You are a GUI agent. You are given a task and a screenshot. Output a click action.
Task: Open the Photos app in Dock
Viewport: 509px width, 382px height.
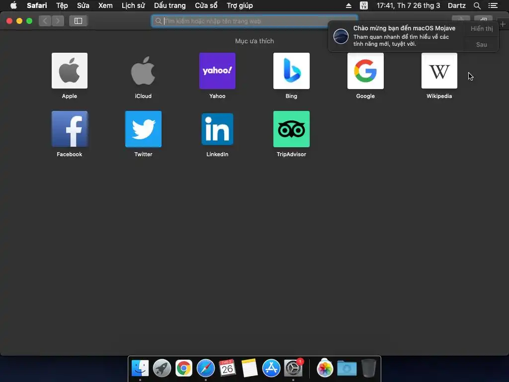tap(325, 368)
